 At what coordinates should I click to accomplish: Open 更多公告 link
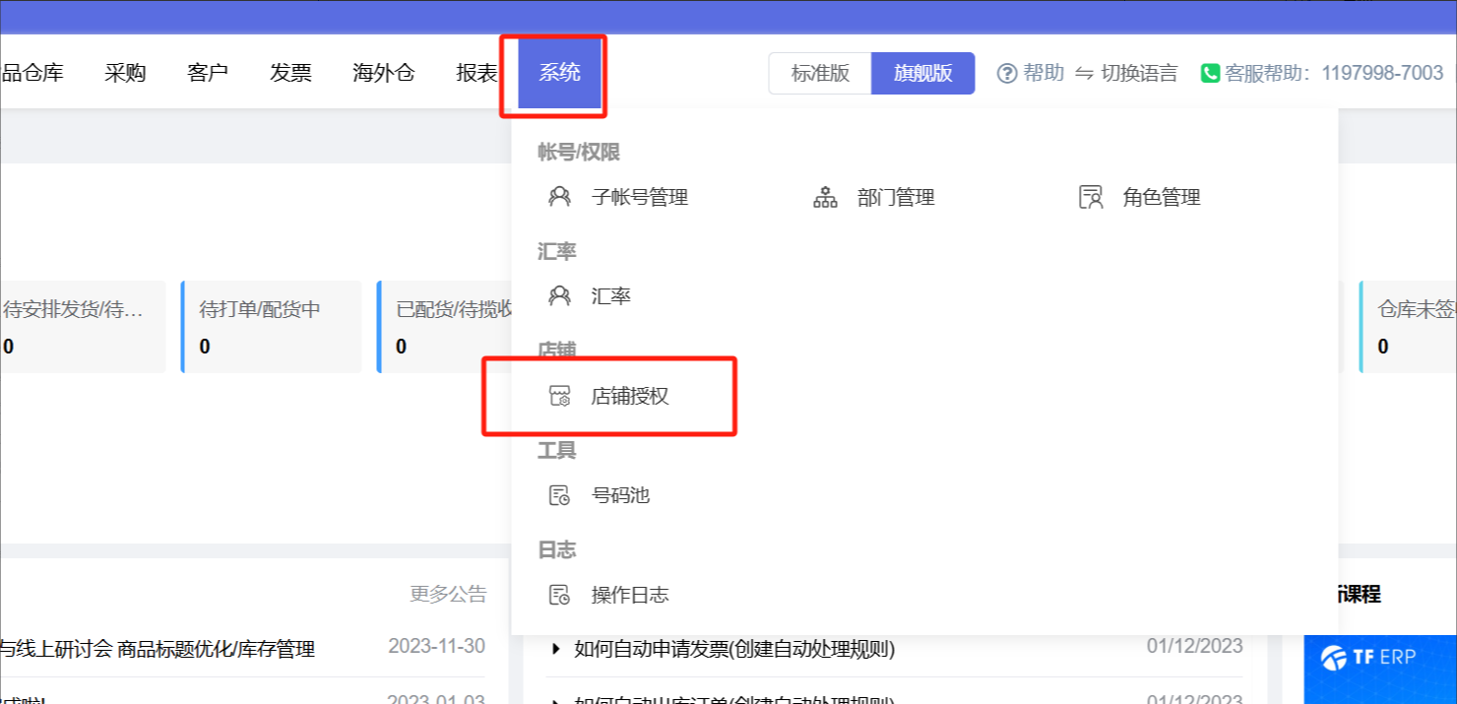(448, 594)
